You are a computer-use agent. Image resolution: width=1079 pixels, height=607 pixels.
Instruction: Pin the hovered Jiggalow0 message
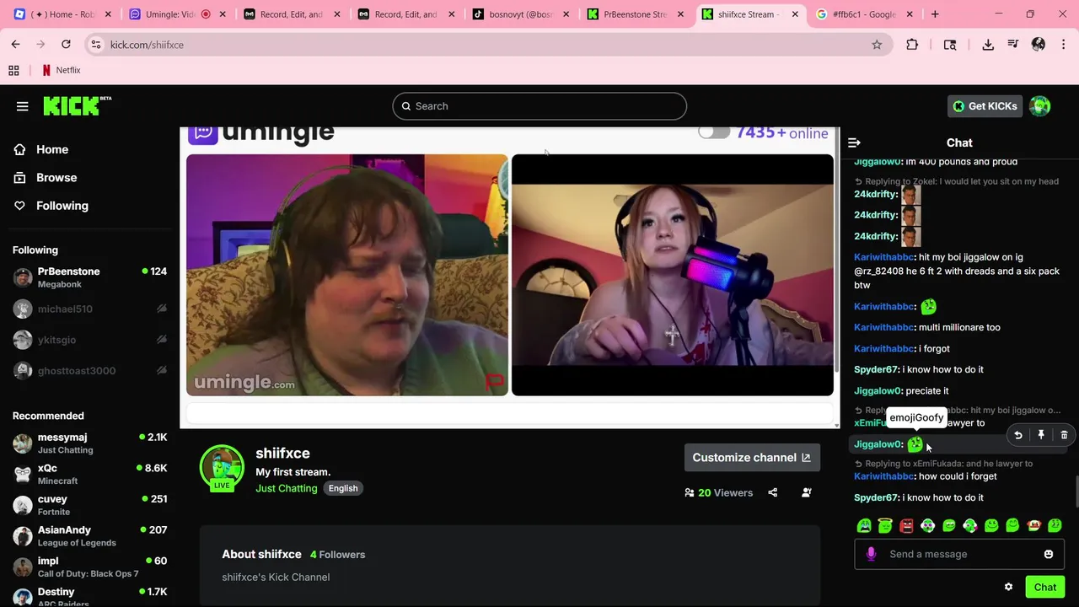pos(1041,435)
